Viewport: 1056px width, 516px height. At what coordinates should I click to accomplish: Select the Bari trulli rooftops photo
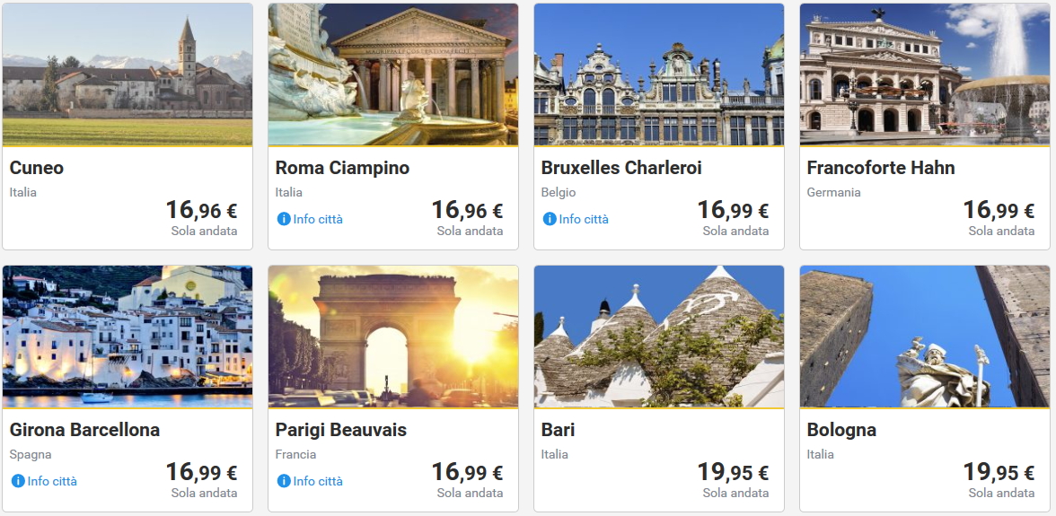[x=659, y=337]
